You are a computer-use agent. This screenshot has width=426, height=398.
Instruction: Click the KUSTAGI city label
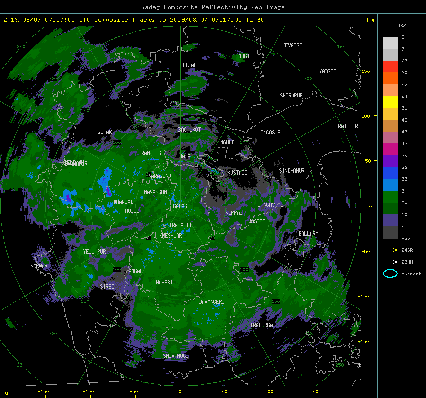[x=237, y=173]
